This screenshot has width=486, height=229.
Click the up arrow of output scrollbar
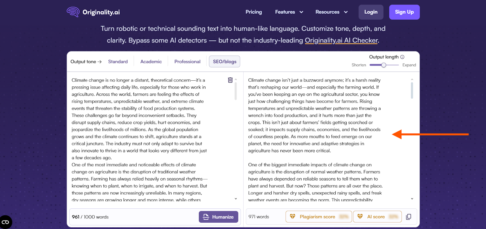coord(412,79)
